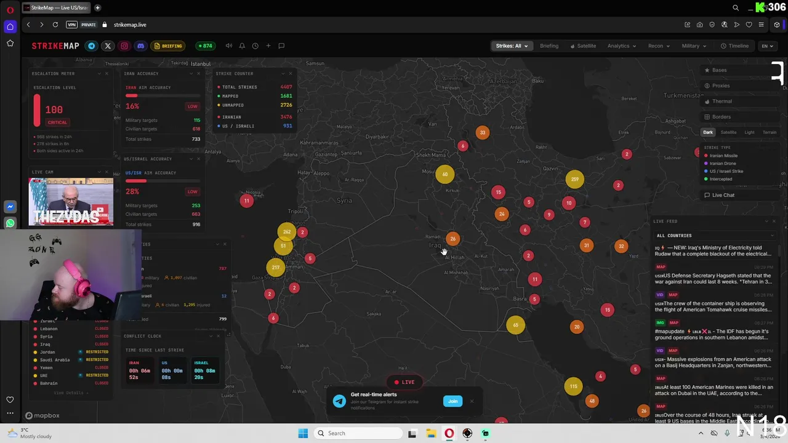788x443 pixels.
Task: Toggle the sound speaker icon in header
Action: (229, 46)
